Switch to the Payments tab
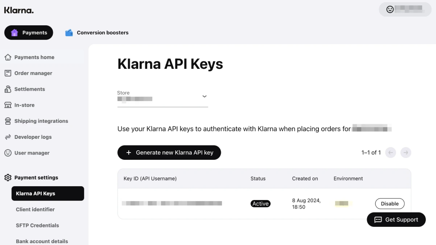Screen dimensions: 436x245 pos(29,33)
